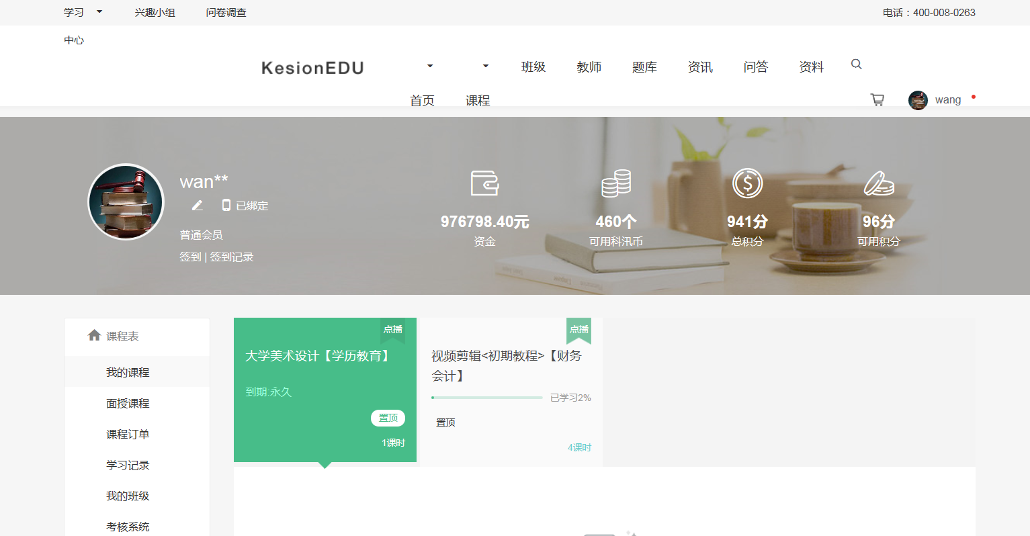Go to 课程 menu
The image size is (1030, 536).
point(478,100)
